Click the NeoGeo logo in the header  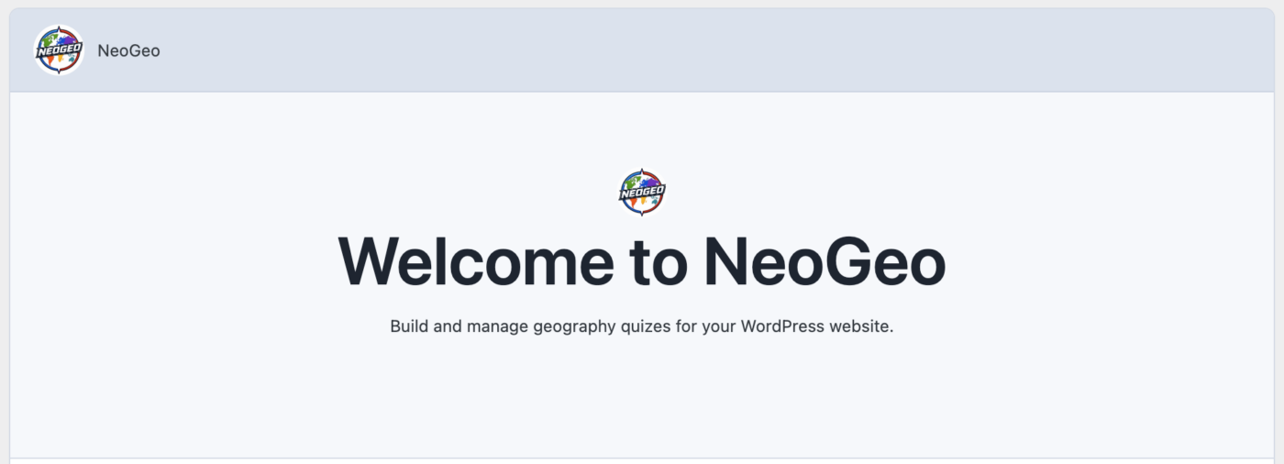[x=59, y=50]
